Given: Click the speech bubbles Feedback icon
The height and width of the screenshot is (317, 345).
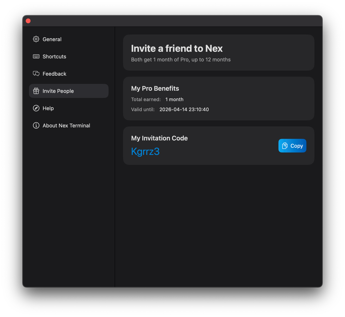Looking at the screenshot, I should [36, 74].
